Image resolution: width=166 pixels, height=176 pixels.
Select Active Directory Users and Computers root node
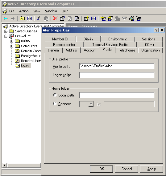pos(37,26)
